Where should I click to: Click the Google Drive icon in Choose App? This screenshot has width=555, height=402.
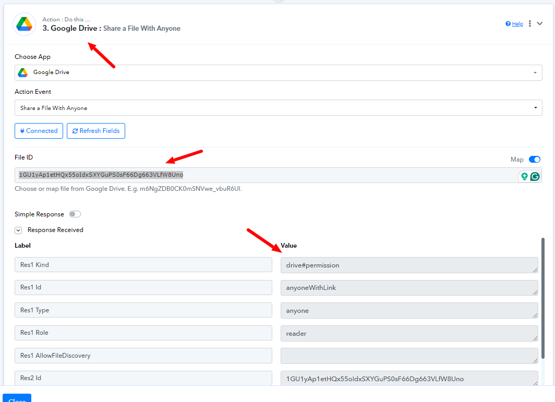coord(22,72)
